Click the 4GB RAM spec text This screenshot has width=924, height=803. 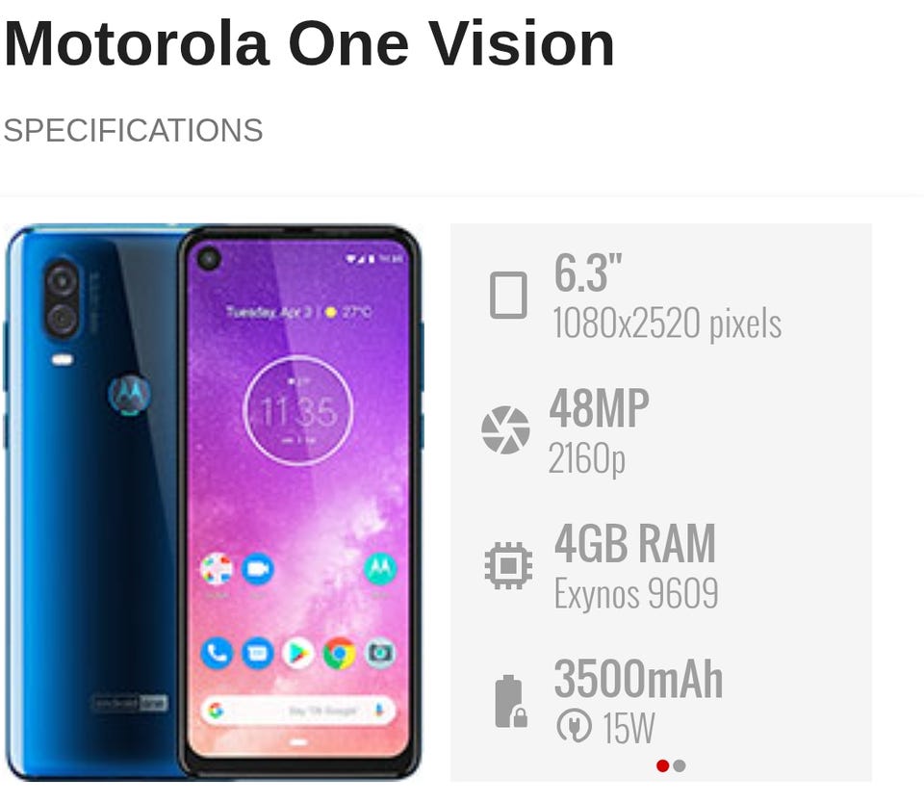coord(634,544)
